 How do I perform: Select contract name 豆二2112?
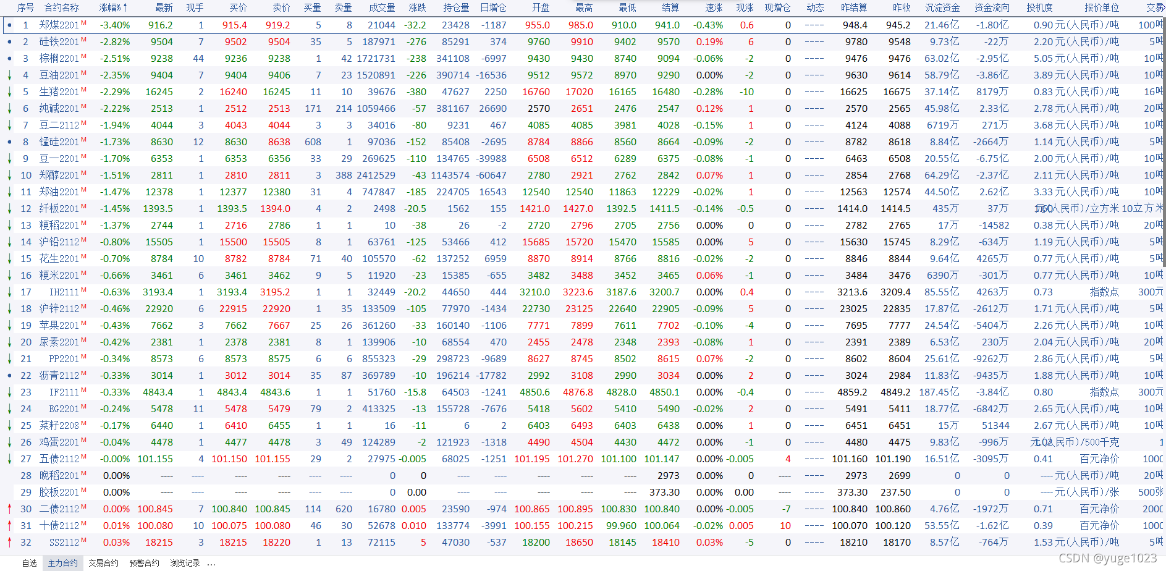tap(59, 125)
